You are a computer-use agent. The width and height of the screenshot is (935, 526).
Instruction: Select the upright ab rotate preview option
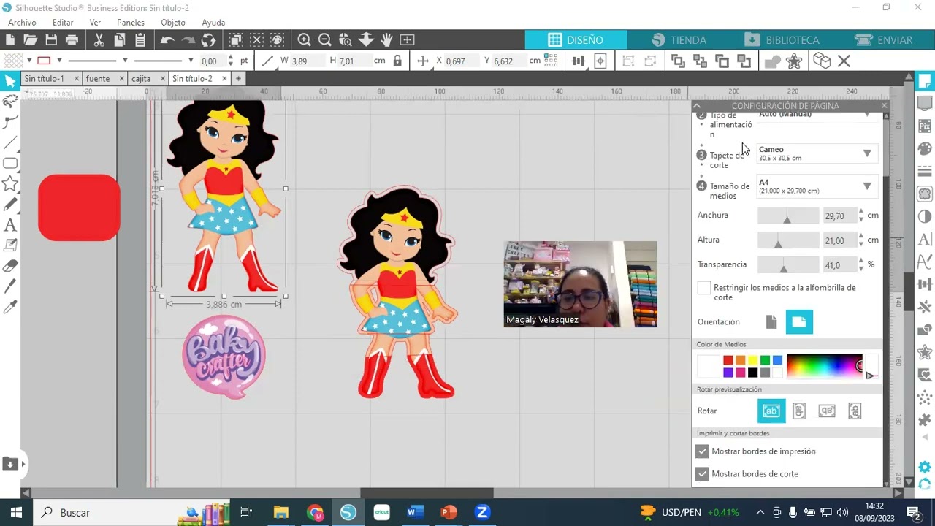(x=771, y=411)
